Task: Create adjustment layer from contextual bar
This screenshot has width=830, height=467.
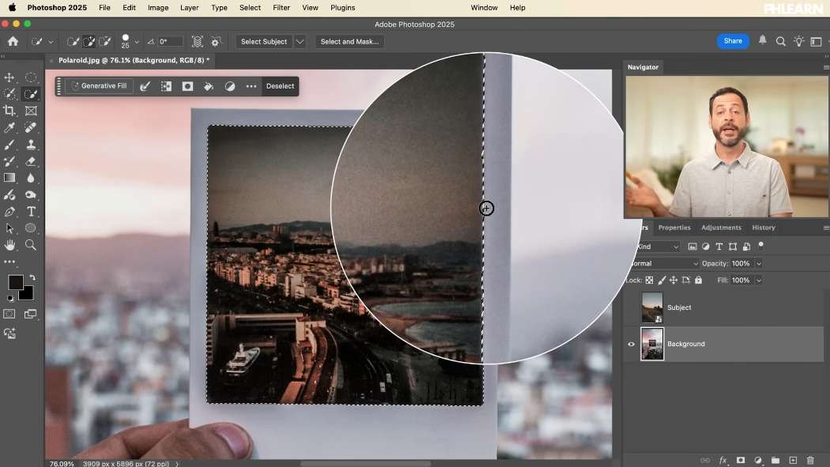Action: pyautogui.click(x=230, y=86)
